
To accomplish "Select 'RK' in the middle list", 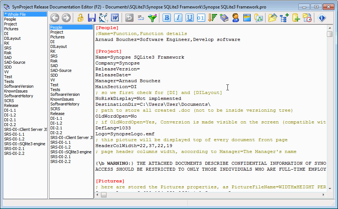I will pos(71,51).
